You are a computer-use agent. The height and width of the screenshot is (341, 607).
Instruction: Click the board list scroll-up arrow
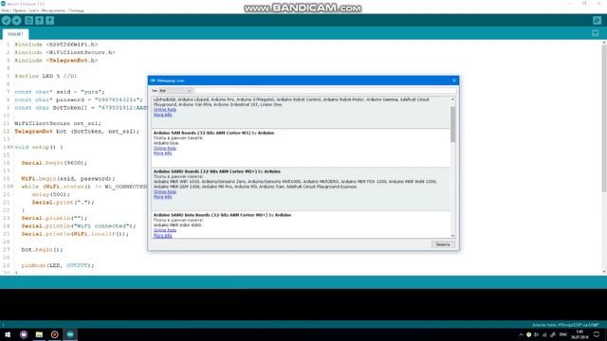pyautogui.click(x=452, y=99)
